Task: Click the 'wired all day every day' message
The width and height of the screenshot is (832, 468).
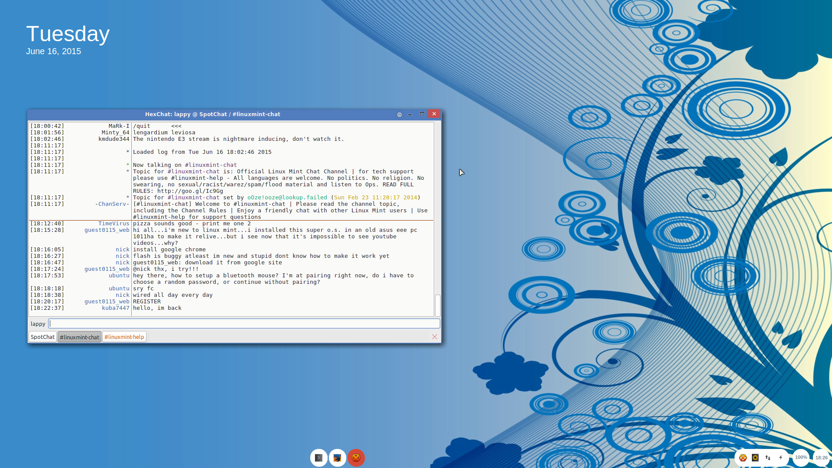Action: (173, 295)
